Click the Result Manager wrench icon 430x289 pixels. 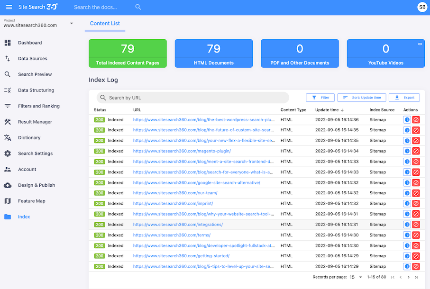click(8, 122)
